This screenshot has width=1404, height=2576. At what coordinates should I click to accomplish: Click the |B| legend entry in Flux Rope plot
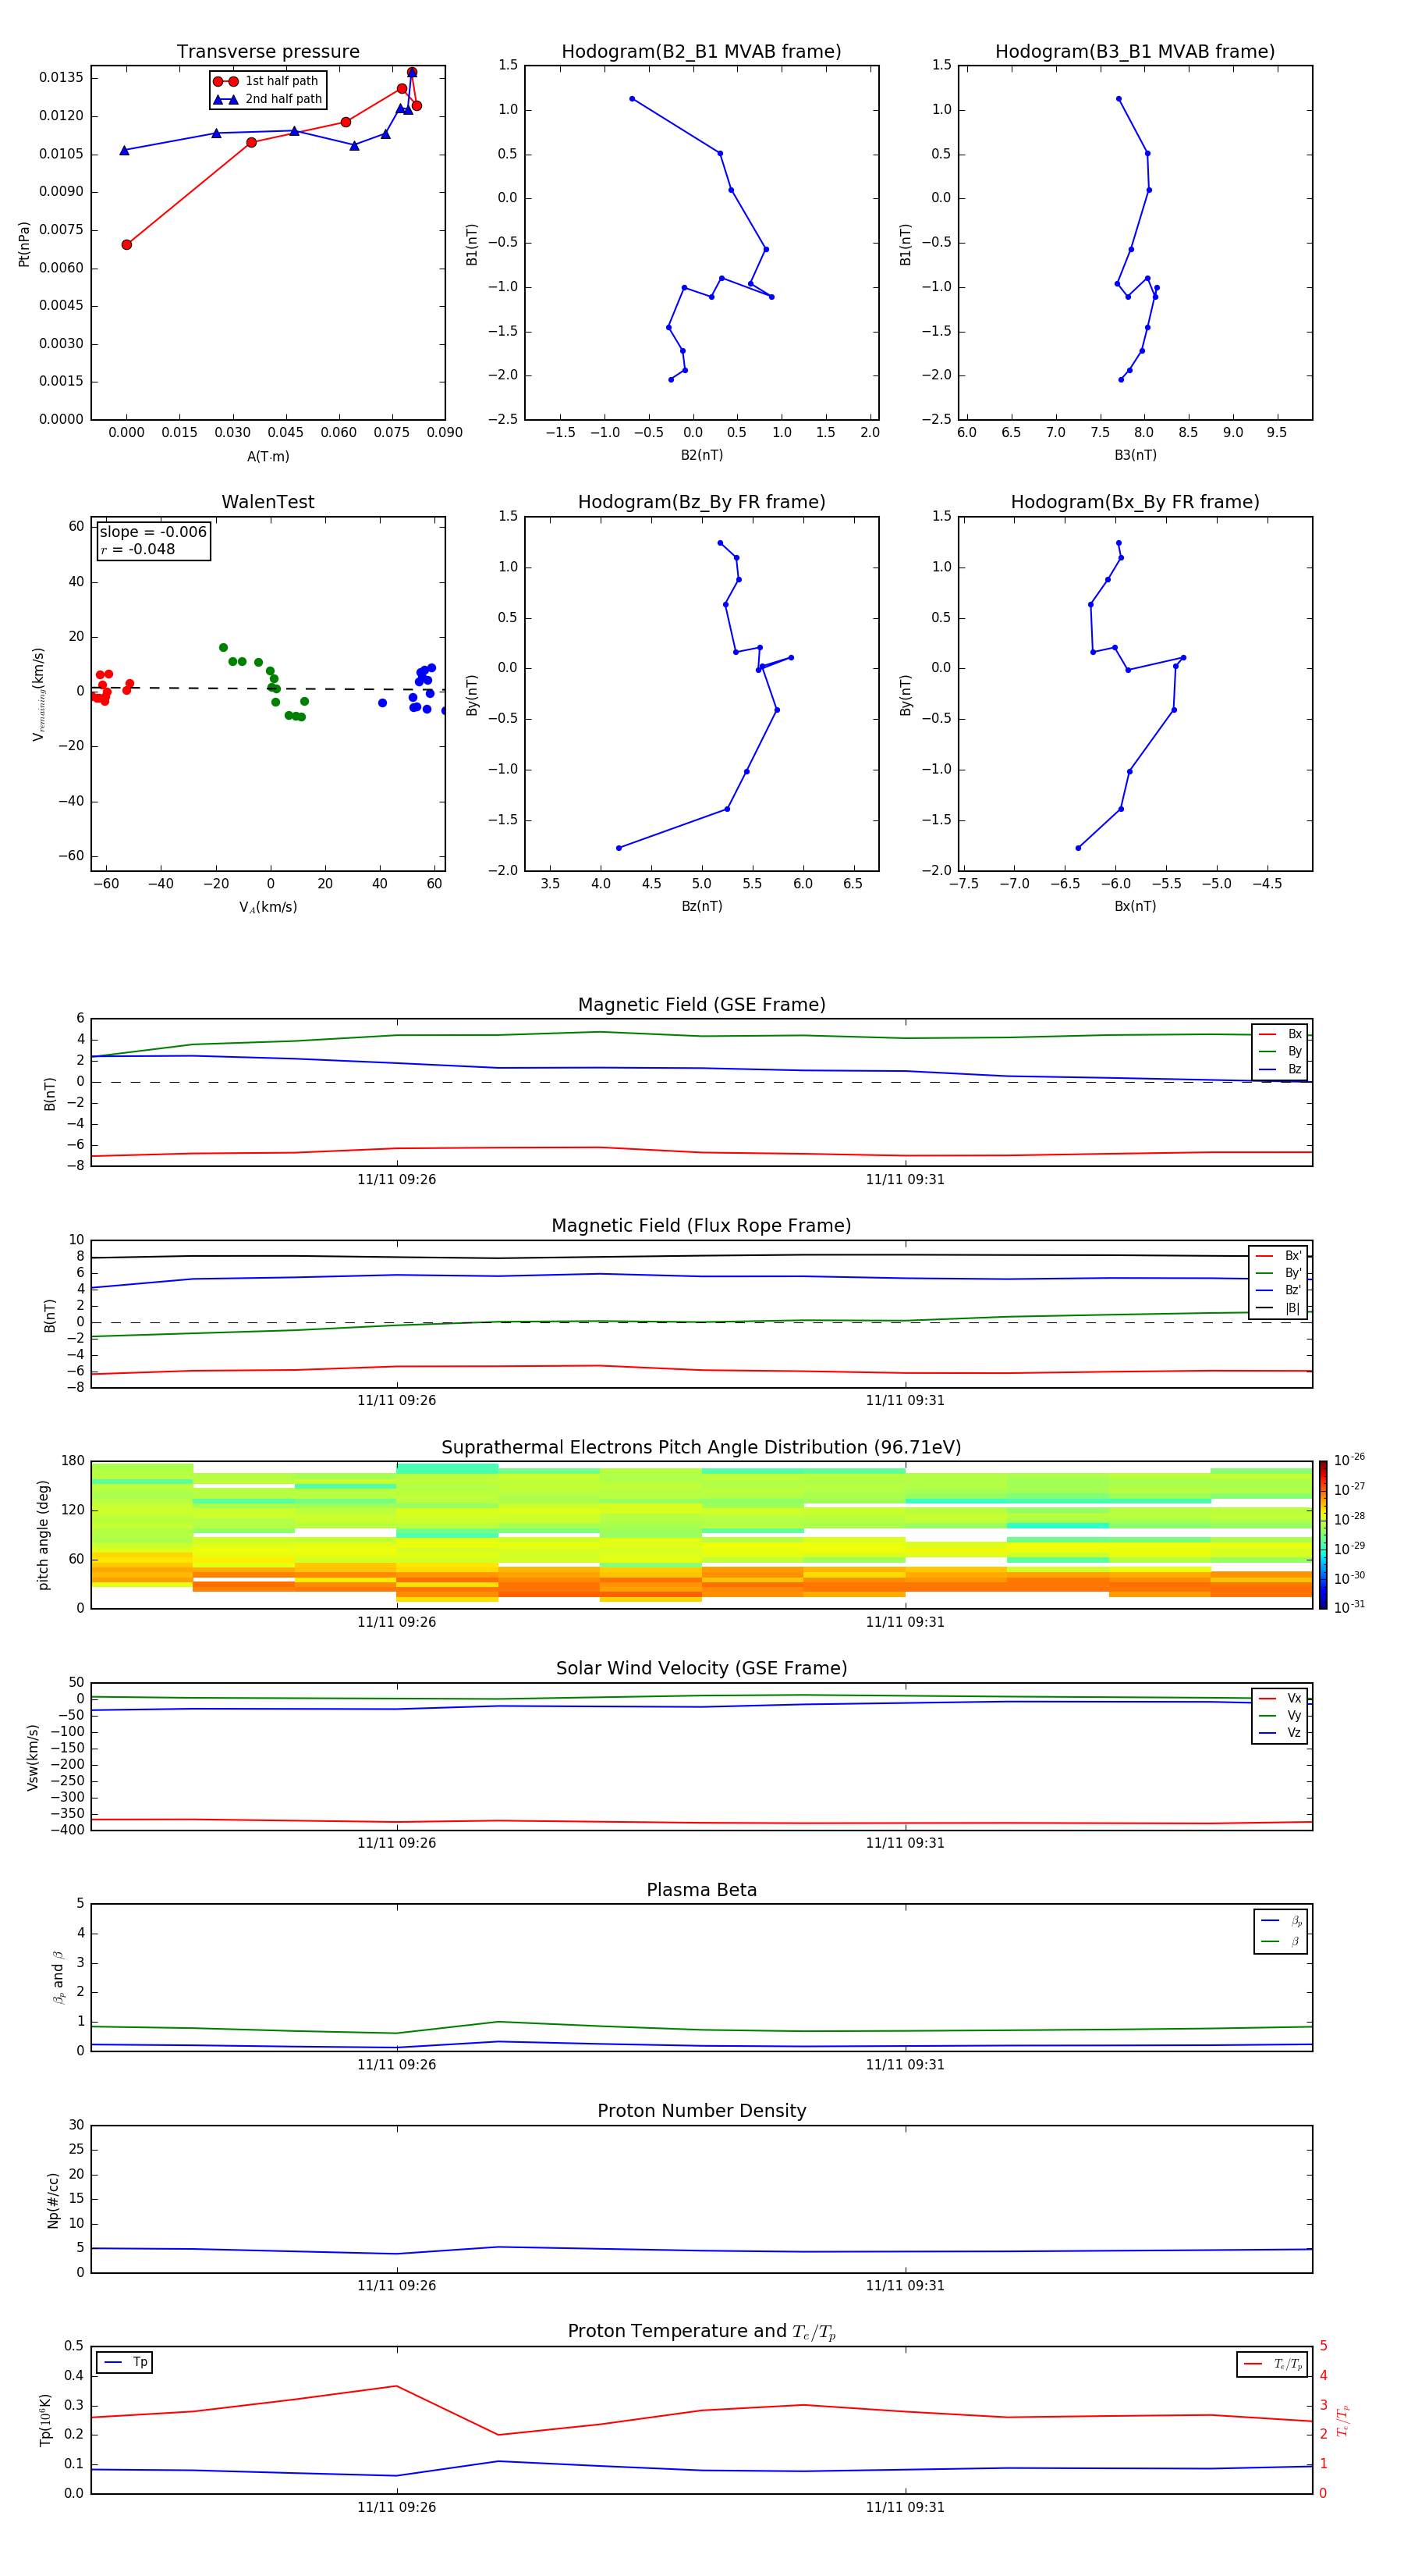(1279, 1308)
